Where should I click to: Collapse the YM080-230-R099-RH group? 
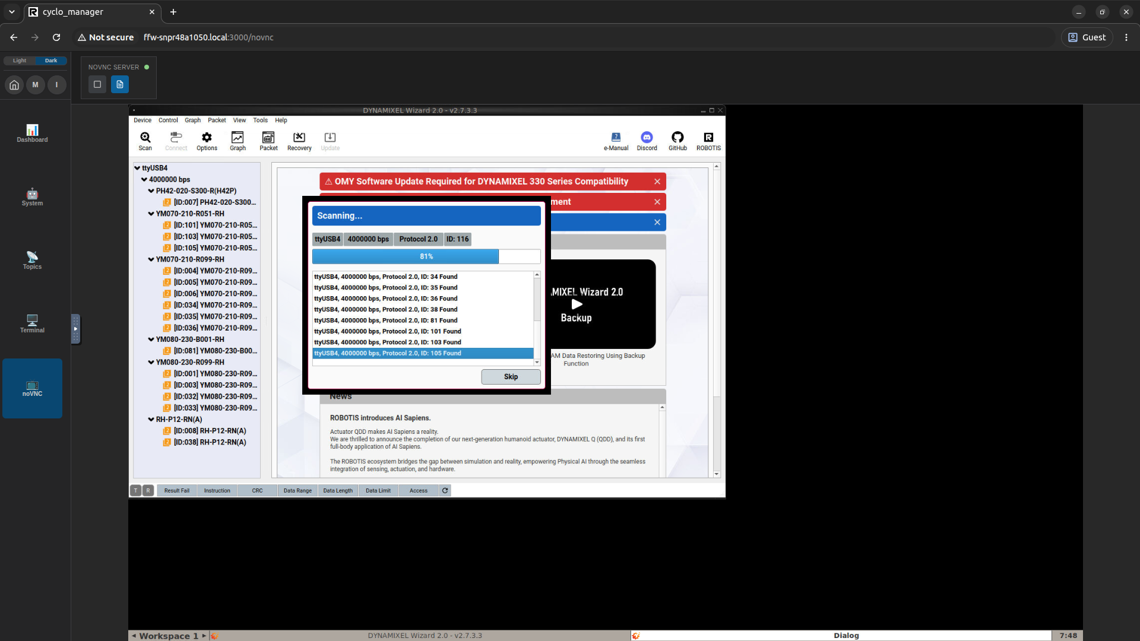pos(151,362)
